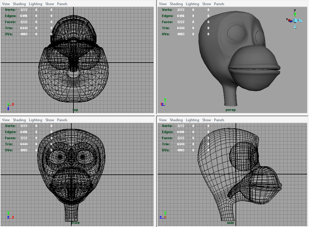Open the Show menu in the persp viewport
Viewport: 309px width, 227px height.
point(206,4)
